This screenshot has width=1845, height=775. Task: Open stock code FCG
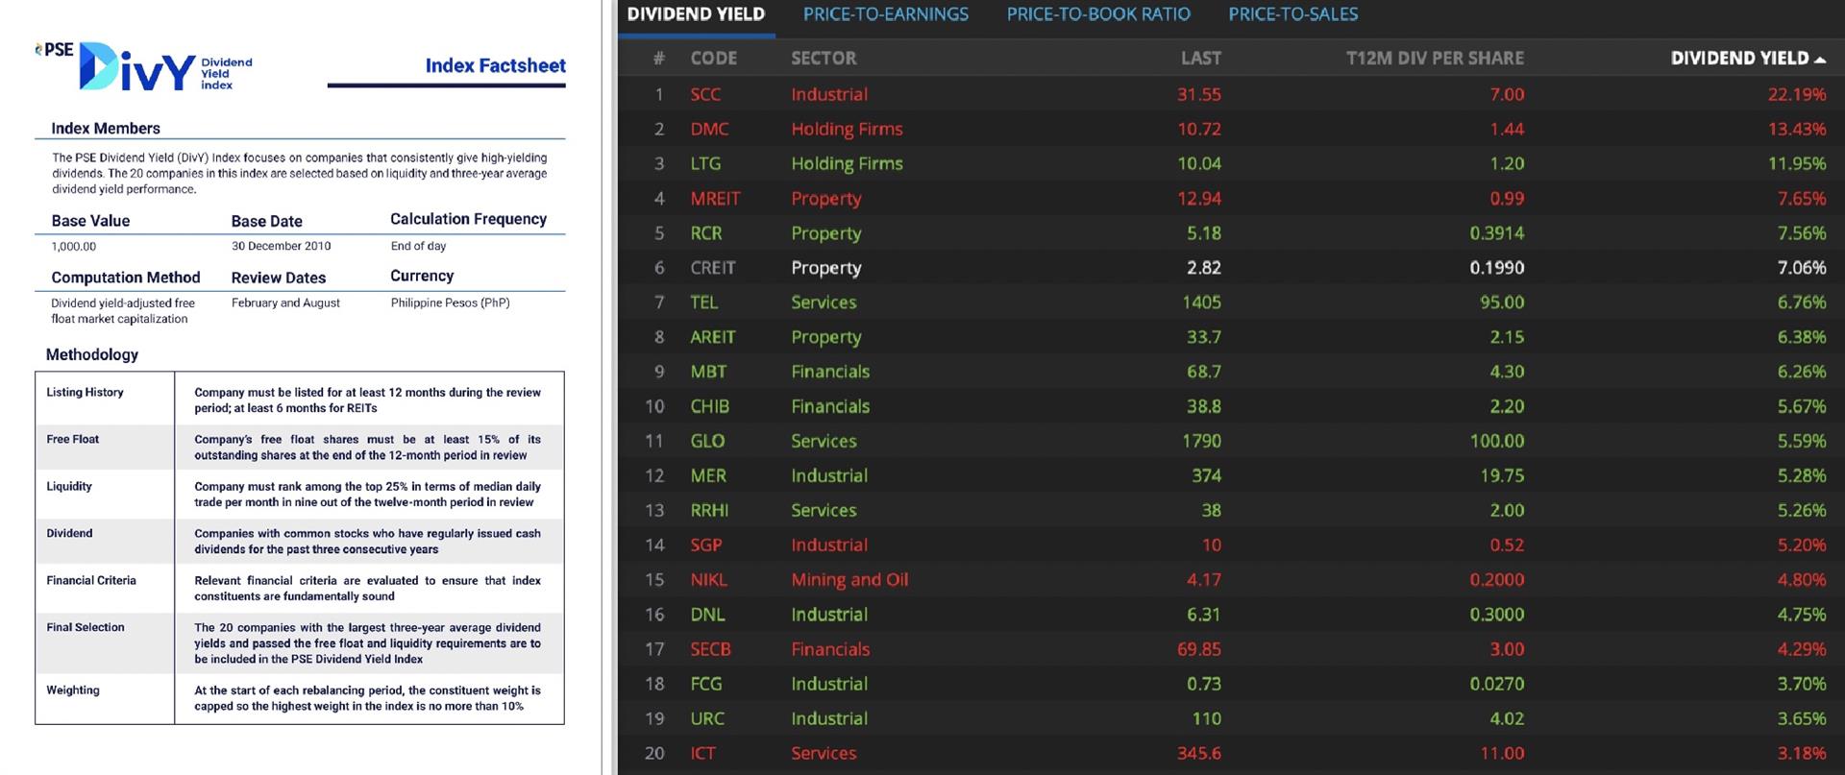[x=705, y=684]
